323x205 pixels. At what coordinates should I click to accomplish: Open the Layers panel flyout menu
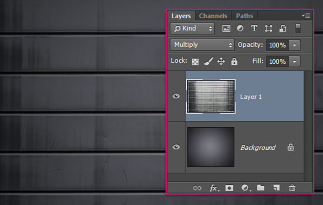[306, 16]
